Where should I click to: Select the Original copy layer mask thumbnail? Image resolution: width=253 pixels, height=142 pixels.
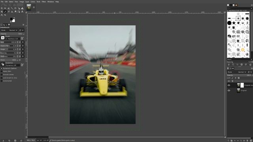(x=242, y=85)
